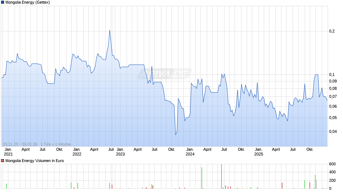
Task: Click the 400 volume axis label
Action: pos(332,172)
